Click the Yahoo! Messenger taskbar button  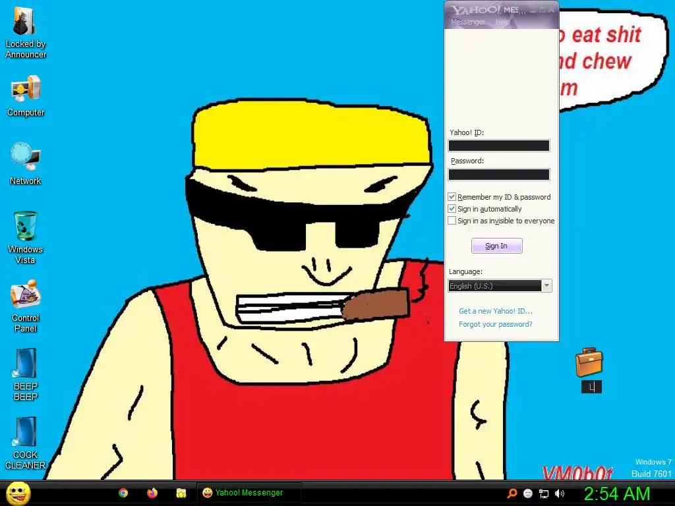[249, 493]
